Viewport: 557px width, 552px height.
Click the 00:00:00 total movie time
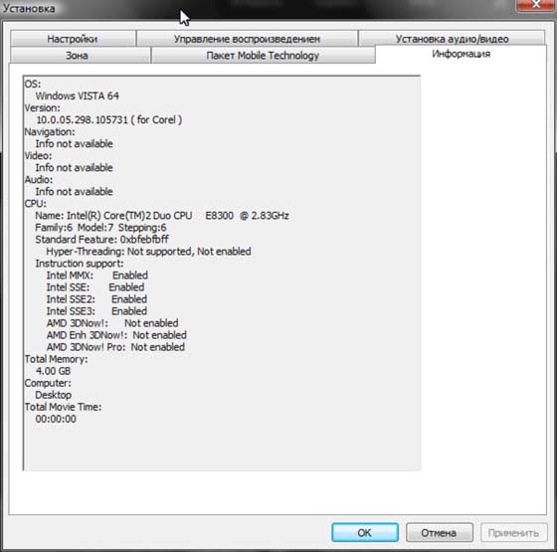coord(56,419)
